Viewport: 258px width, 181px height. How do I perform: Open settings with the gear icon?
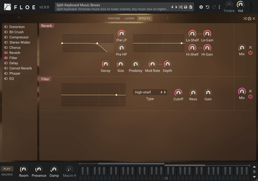click(201, 7)
